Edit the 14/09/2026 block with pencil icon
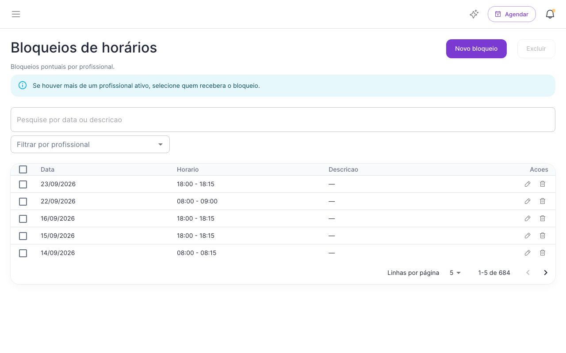This screenshot has width=566, height=353. coord(528,253)
